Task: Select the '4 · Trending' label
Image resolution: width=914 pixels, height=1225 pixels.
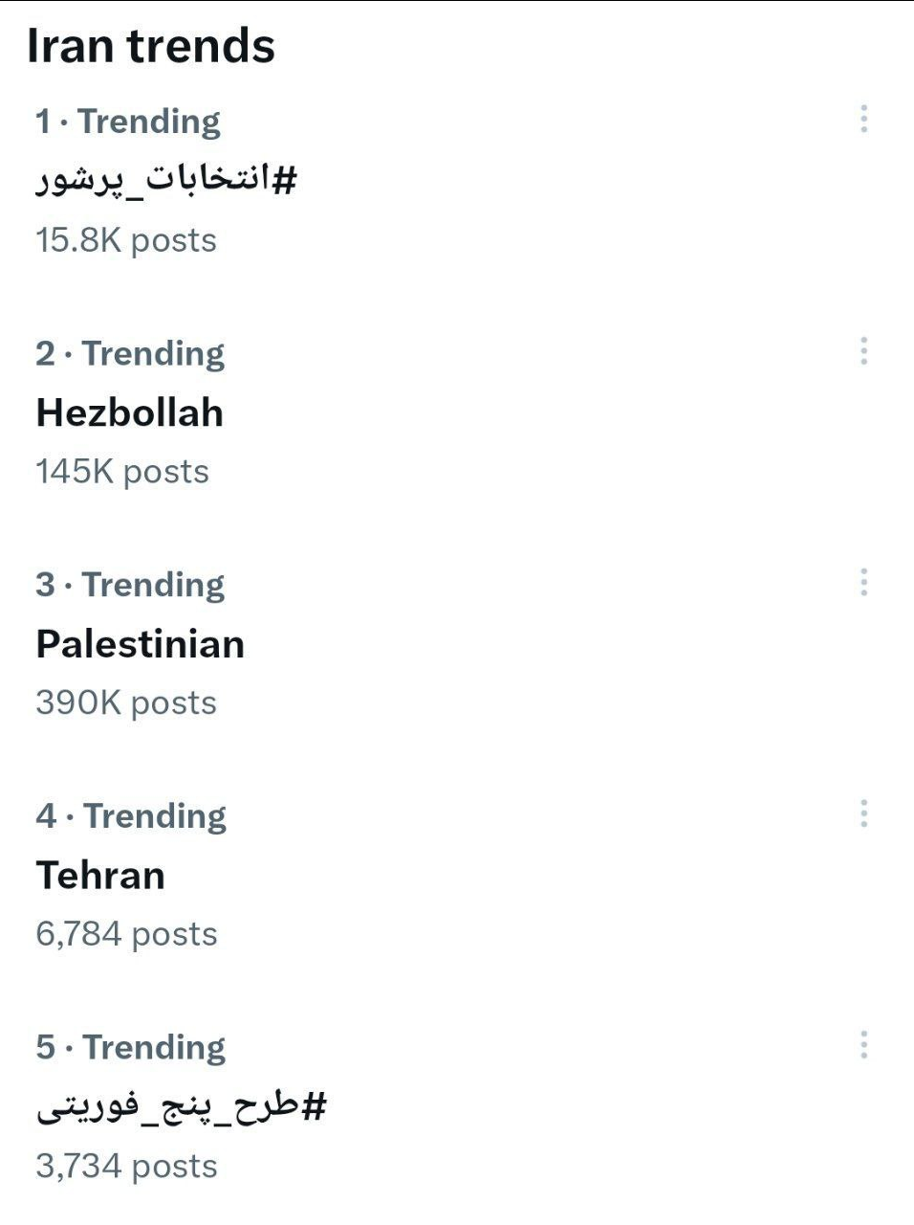Action: (x=131, y=816)
